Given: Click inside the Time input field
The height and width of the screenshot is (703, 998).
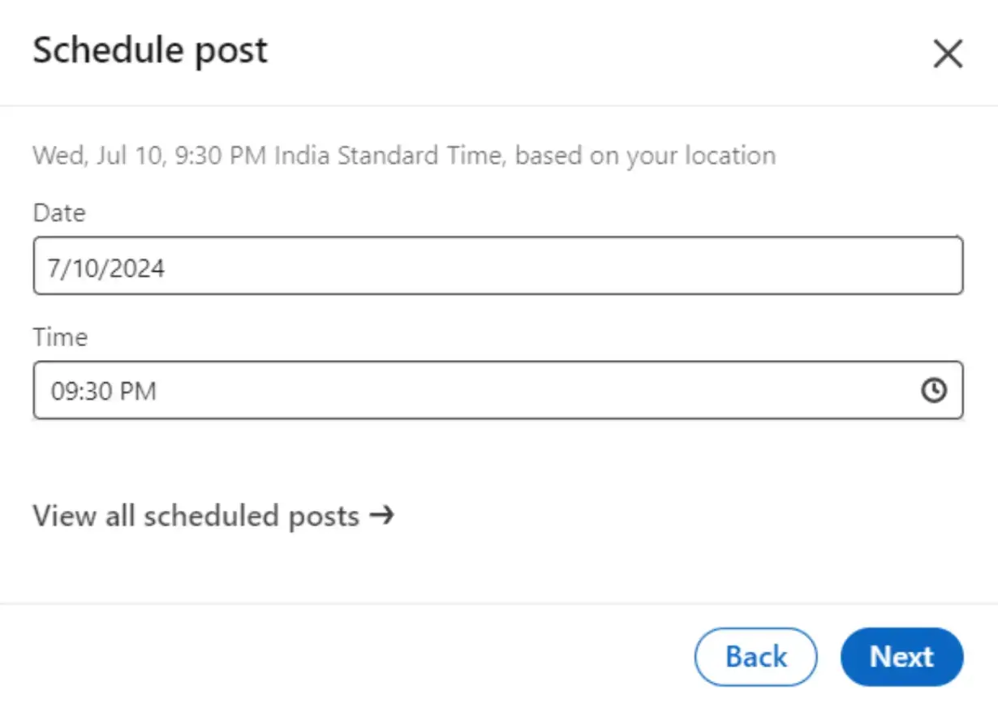Looking at the screenshot, I should tap(406, 391).
